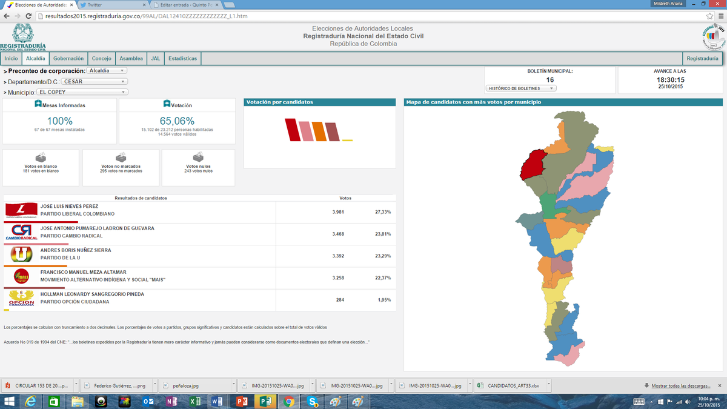Click the Mesas Informadas flag icon
This screenshot has height=409, width=727.
(38, 104)
